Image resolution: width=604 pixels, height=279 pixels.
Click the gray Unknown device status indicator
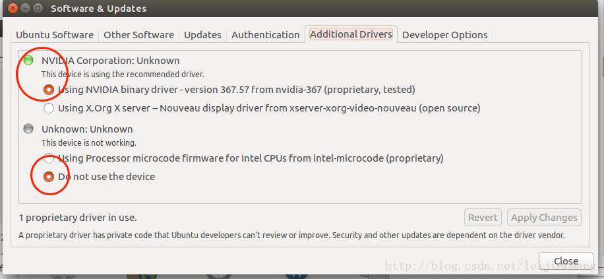(28, 129)
